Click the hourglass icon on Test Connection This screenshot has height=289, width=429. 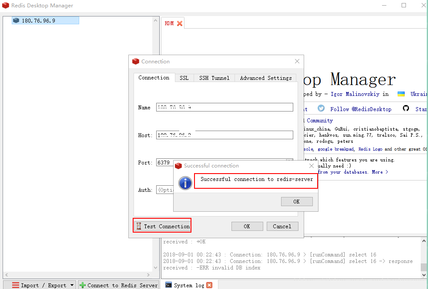pyautogui.click(x=139, y=226)
